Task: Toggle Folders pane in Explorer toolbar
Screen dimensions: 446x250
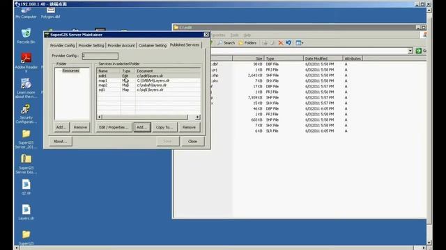Action: click(247, 43)
